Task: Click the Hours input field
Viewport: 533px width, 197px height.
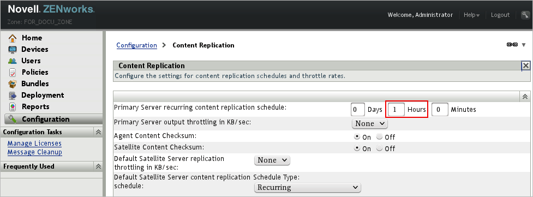Action: click(396, 110)
